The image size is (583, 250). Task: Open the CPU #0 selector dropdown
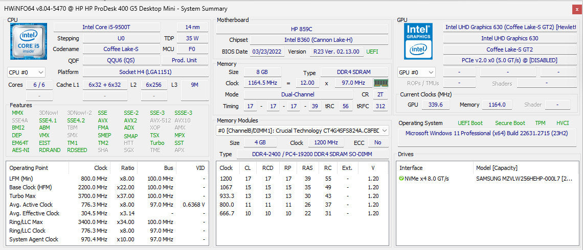point(26,72)
